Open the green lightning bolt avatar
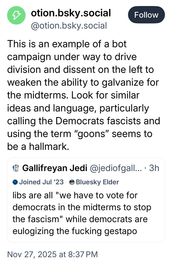Viewport: 172px width, 261px height. (16, 17)
